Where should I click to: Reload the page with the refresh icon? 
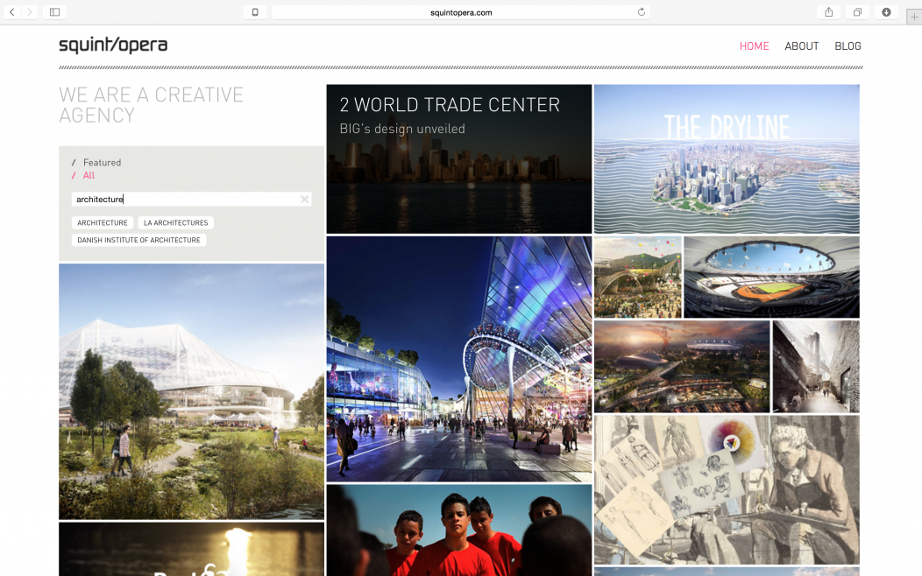click(x=641, y=12)
